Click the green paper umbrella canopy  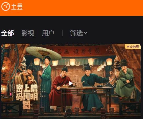[44, 53]
